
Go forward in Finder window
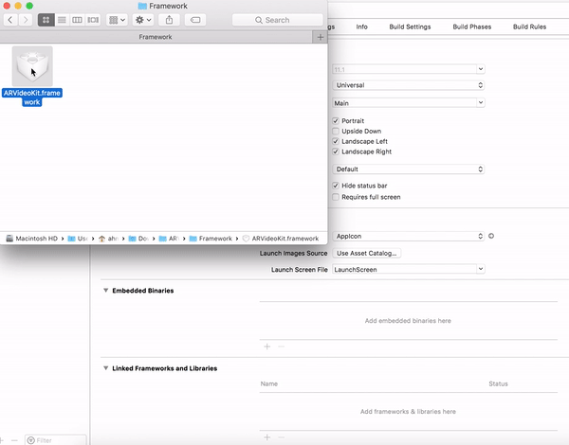click(x=26, y=20)
